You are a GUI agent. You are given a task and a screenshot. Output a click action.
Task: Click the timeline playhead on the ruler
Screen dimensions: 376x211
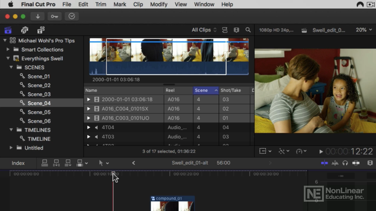pos(113,173)
